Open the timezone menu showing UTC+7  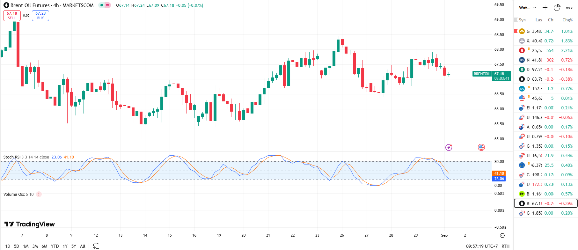(x=482, y=246)
